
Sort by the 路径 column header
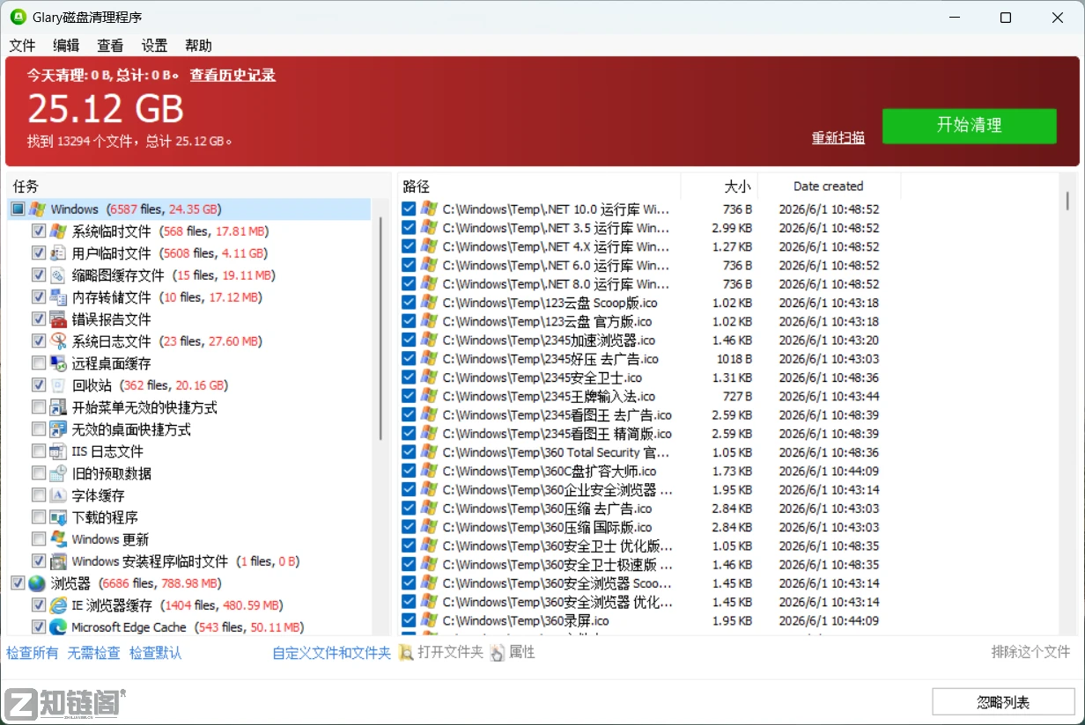pyautogui.click(x=539, y=186)
